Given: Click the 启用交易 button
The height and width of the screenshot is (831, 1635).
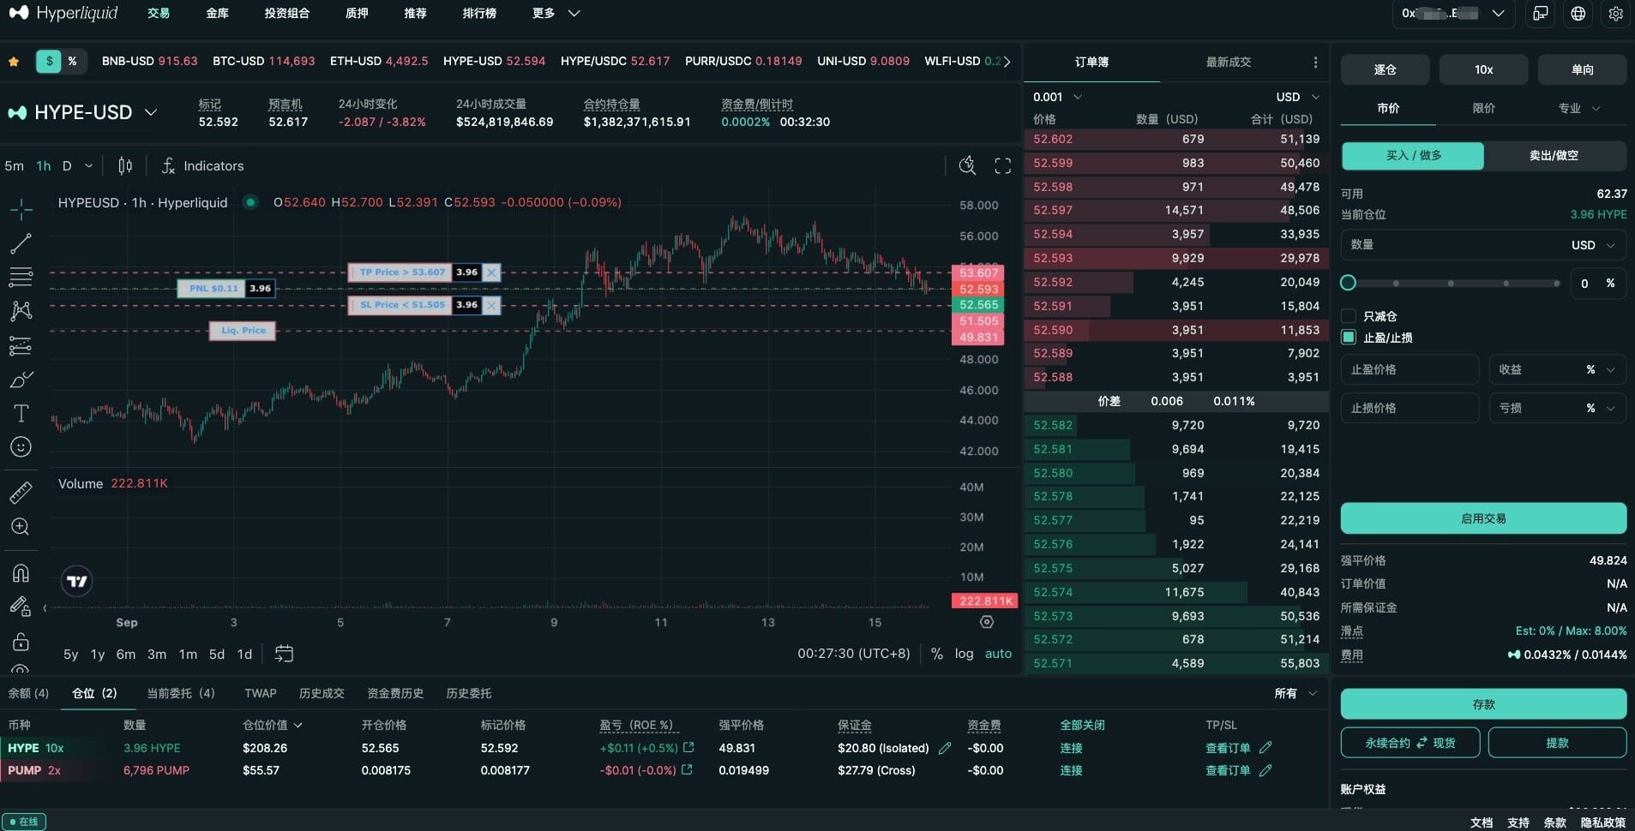Looking at the screenshot, I should pyautogui.click(x=1483, y=518).
